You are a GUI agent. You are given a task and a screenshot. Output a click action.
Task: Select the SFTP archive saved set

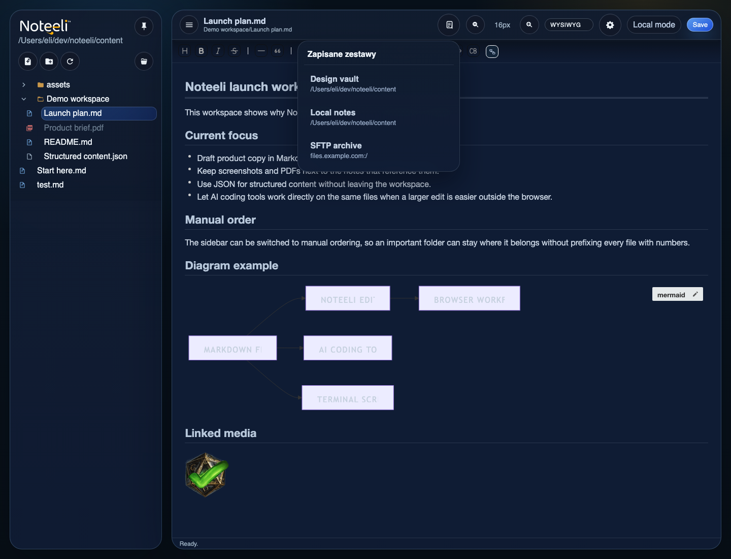[379, 150]
